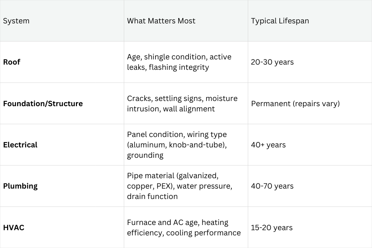The height and width of the screenshot is (248, 372).
Task: Click the Typical Lifespan column header
Action: click(280, 21)
